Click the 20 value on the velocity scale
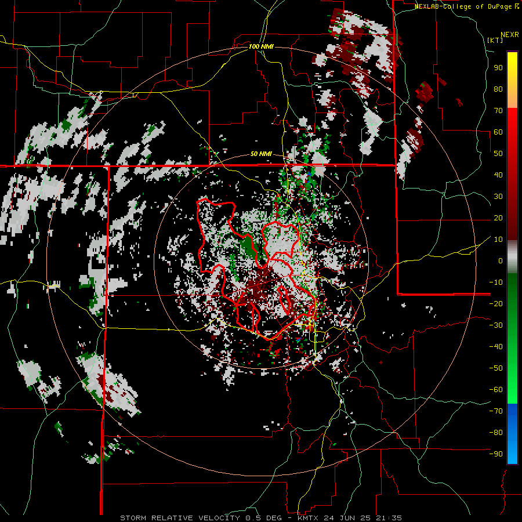The image size is (522, 522). (498, 218)
